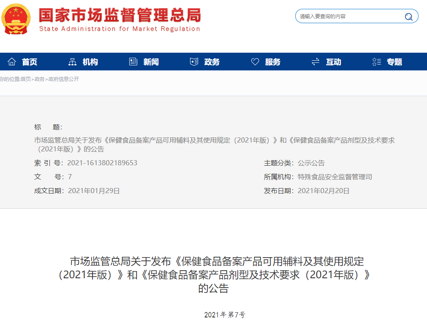
Task: Click the 发布日期 value 2021年02月20日
Action: (324, 191)
